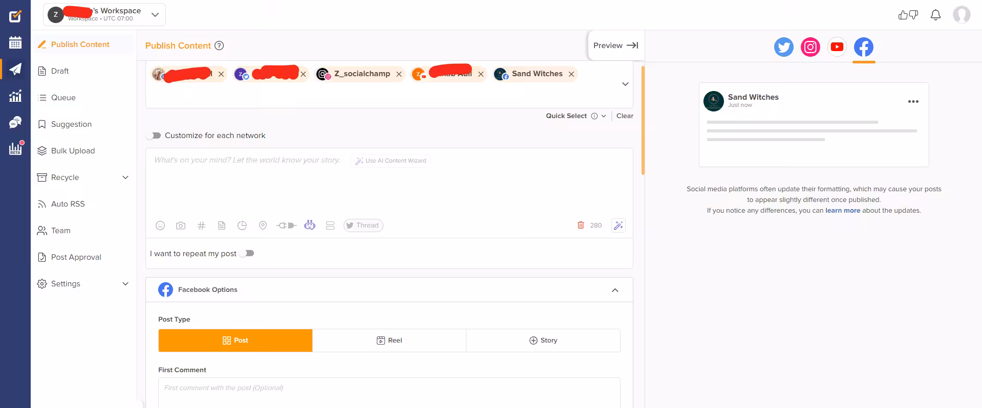Follow the learn more link

(x=843, y=211)
